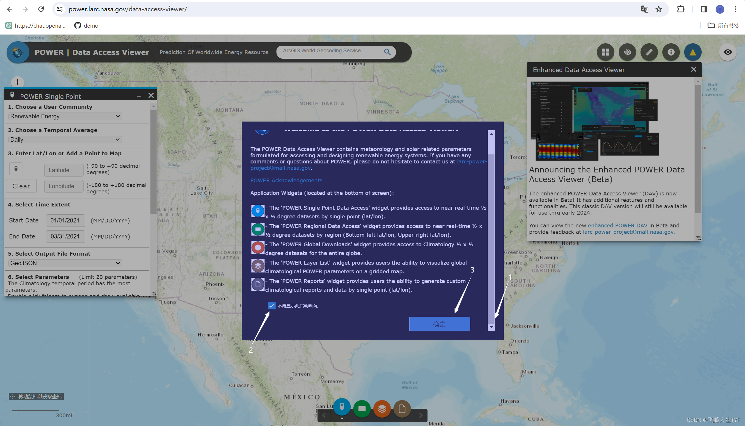Click the welcome dialog scroll up arrow
This screenshot has height=426, width=745.
(x=491, y=134)
